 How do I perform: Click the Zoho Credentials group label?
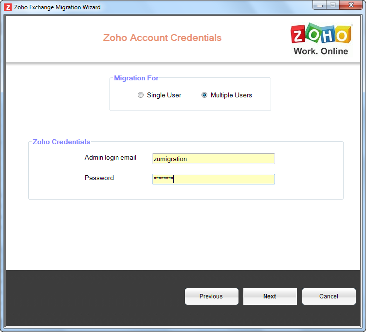click(x=61, y=142)
